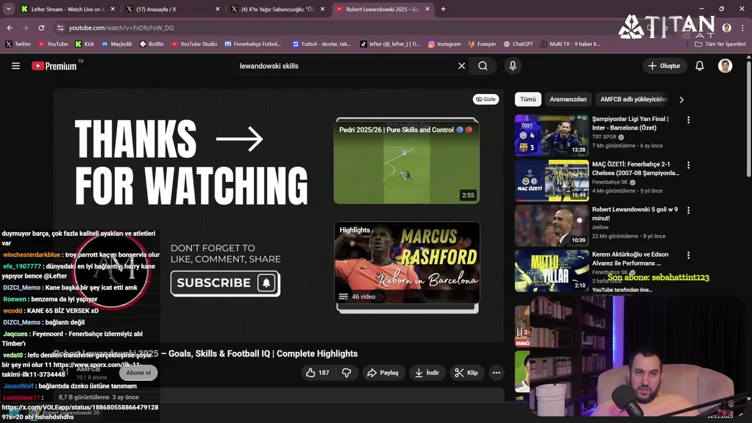Click the youtube.com address bar URL
The image size is (752, 423).
tap(121, 28)
